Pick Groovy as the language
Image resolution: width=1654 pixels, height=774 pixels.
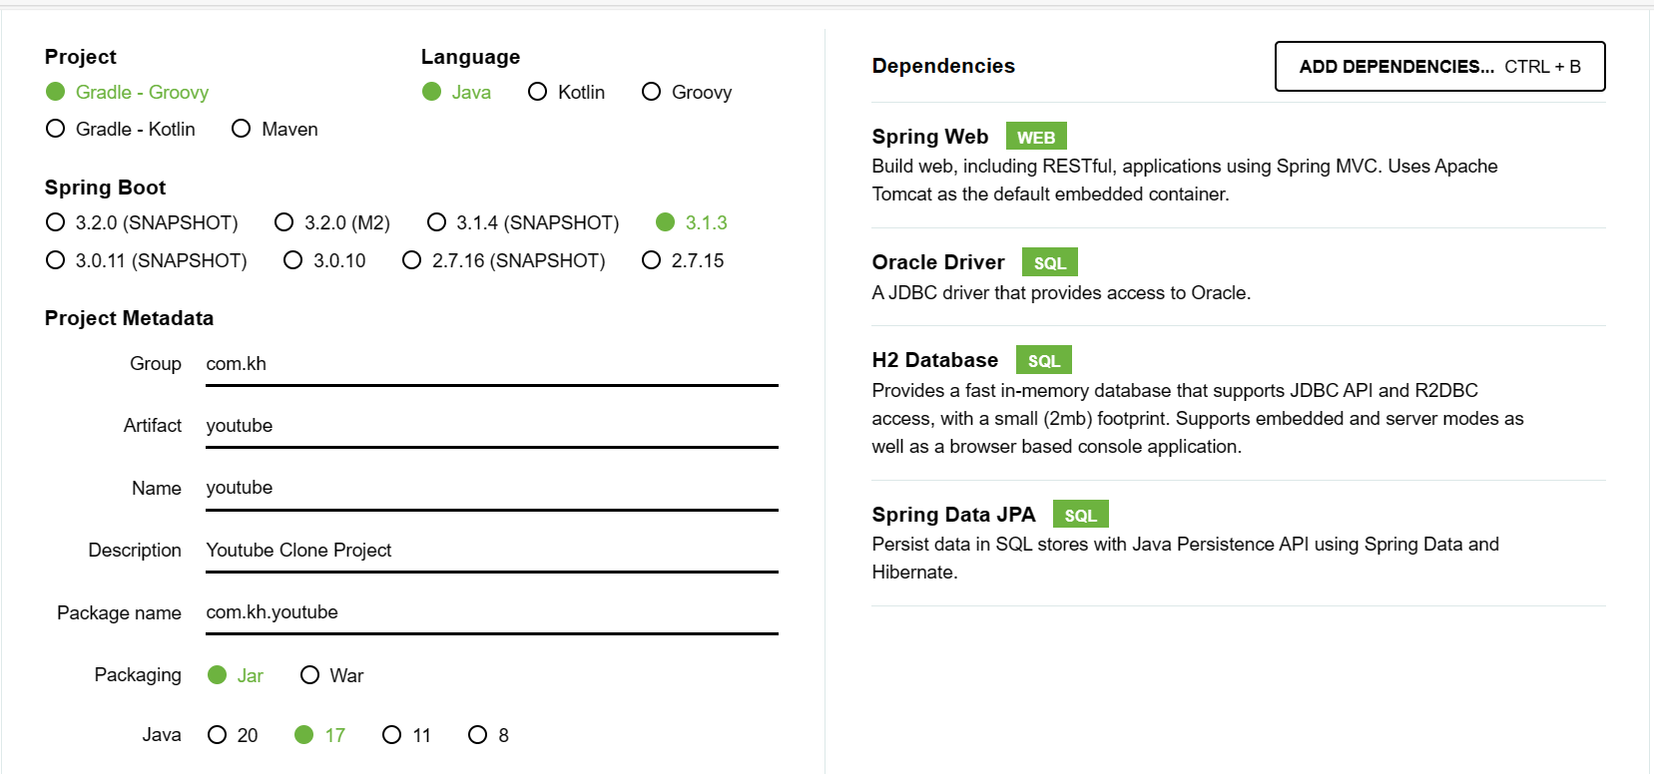652,92
